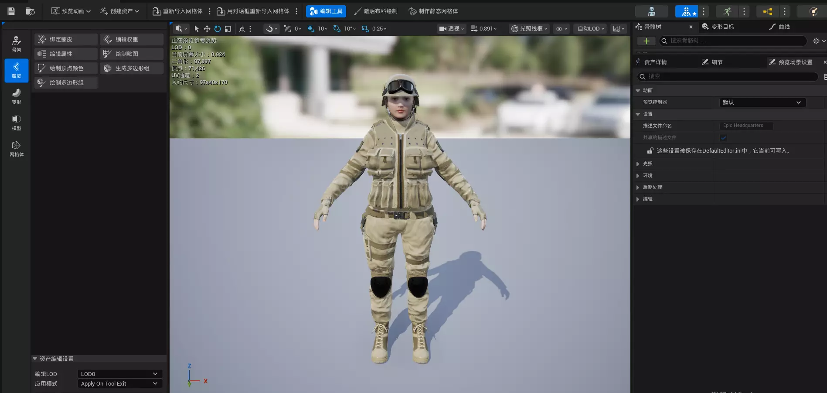Activate the 绘制多边形组 tool
Viewport: 827px width, 393px height.
tap(66, 82)
